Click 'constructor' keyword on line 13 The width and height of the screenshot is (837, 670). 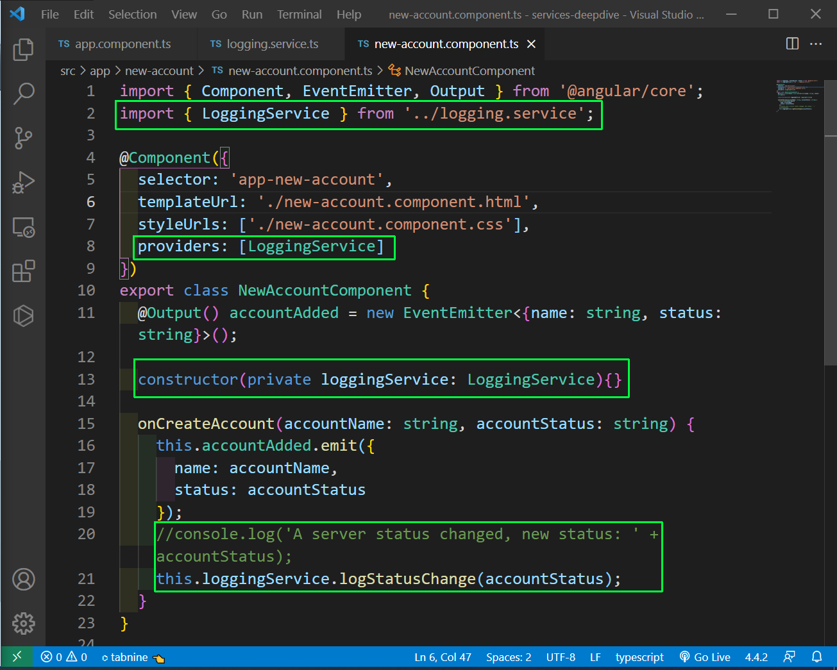[188, 379]
